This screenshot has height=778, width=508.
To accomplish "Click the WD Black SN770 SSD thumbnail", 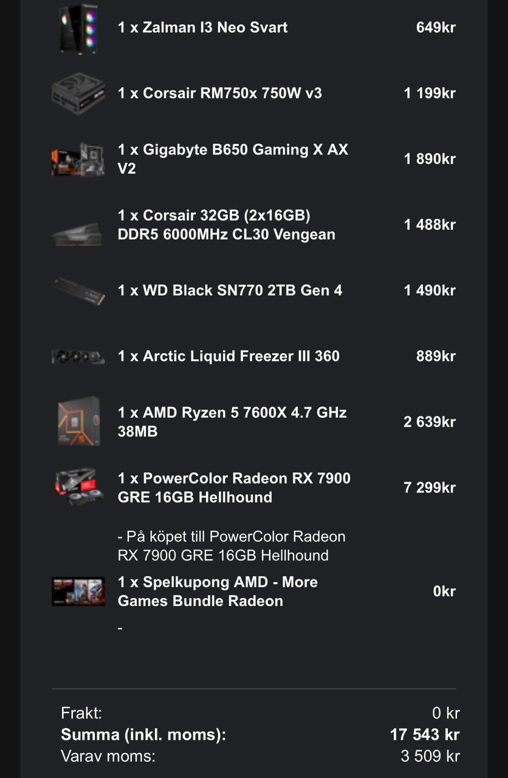I will [x=78, y=291].
